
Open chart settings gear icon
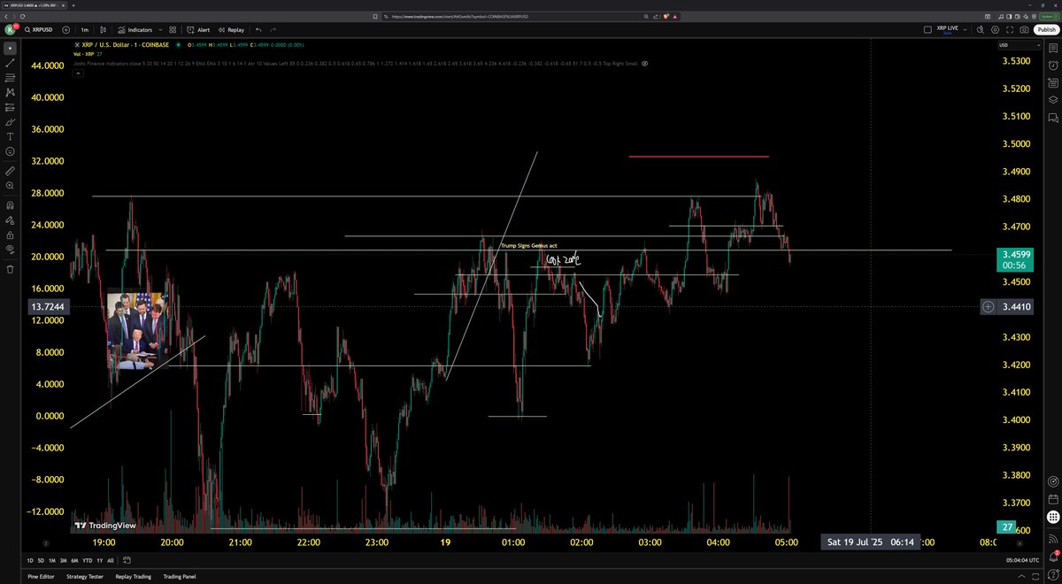pos(995,30)
